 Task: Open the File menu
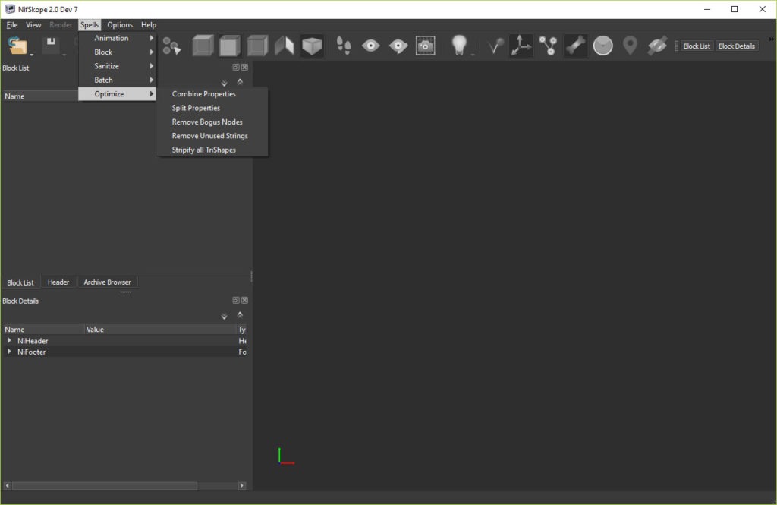point(12,25)
